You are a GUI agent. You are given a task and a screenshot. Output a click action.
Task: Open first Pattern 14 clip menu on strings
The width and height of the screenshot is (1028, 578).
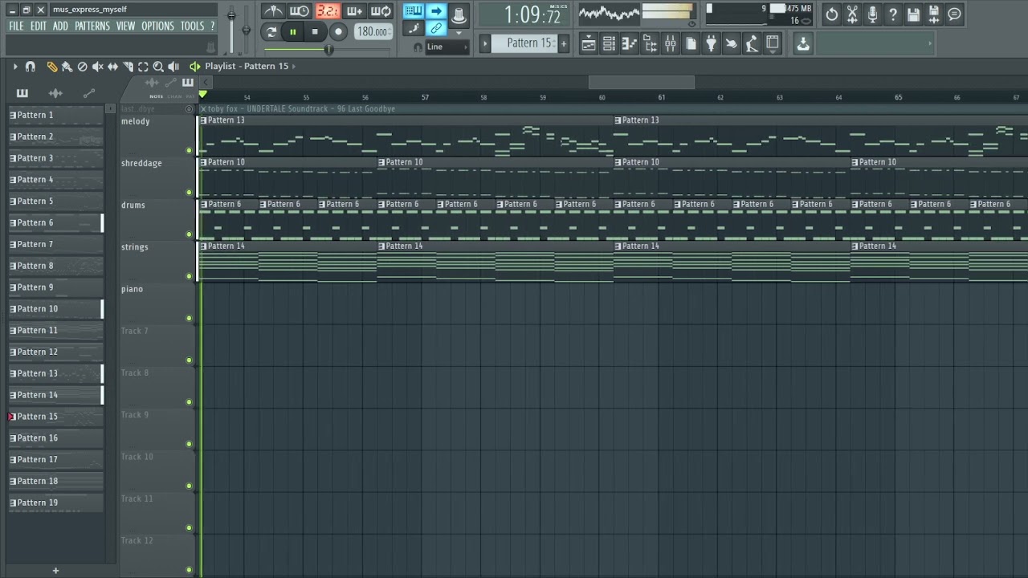(204, 246)
